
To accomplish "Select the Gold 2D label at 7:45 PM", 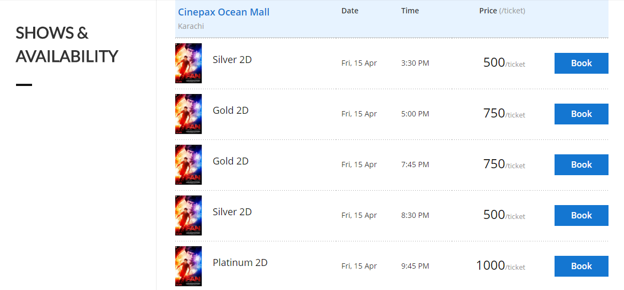I will coord(230,161).
